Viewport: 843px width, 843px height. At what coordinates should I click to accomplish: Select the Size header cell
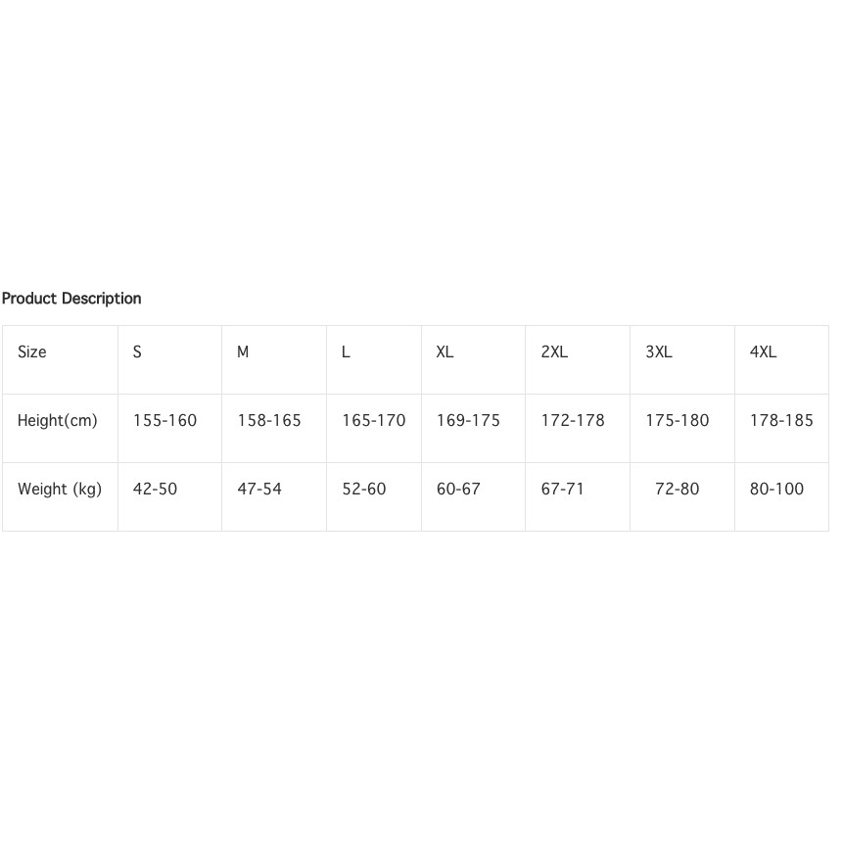[32, 352]
